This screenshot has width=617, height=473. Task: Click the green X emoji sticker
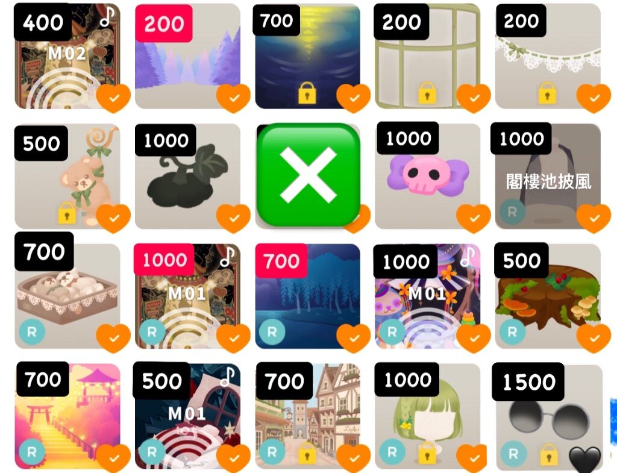click(308, 175)
